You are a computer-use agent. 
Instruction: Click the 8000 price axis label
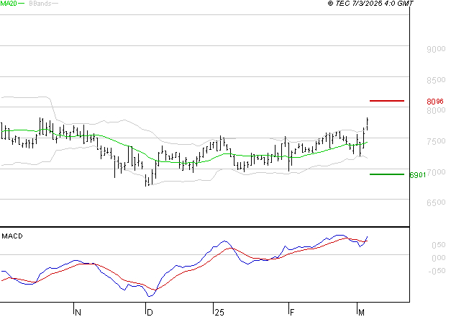[436, 110]
